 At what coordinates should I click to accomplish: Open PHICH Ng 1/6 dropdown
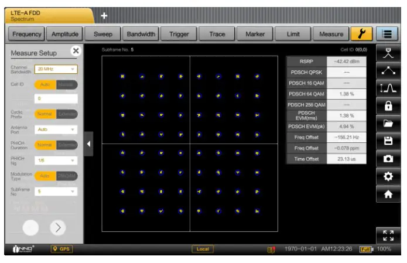click(56, 160)
